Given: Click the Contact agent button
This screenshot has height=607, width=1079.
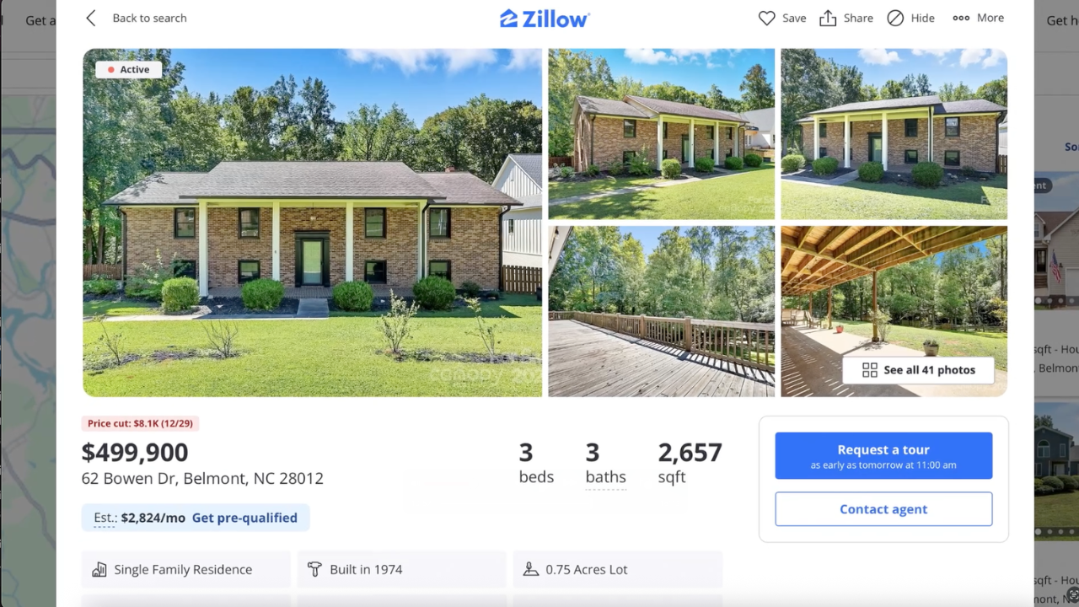Looking at the screenshot, I should 883,509.
